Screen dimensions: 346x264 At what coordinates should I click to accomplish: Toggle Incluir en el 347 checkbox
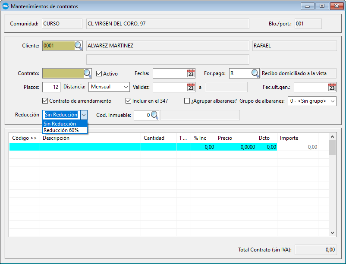(128, 101)
